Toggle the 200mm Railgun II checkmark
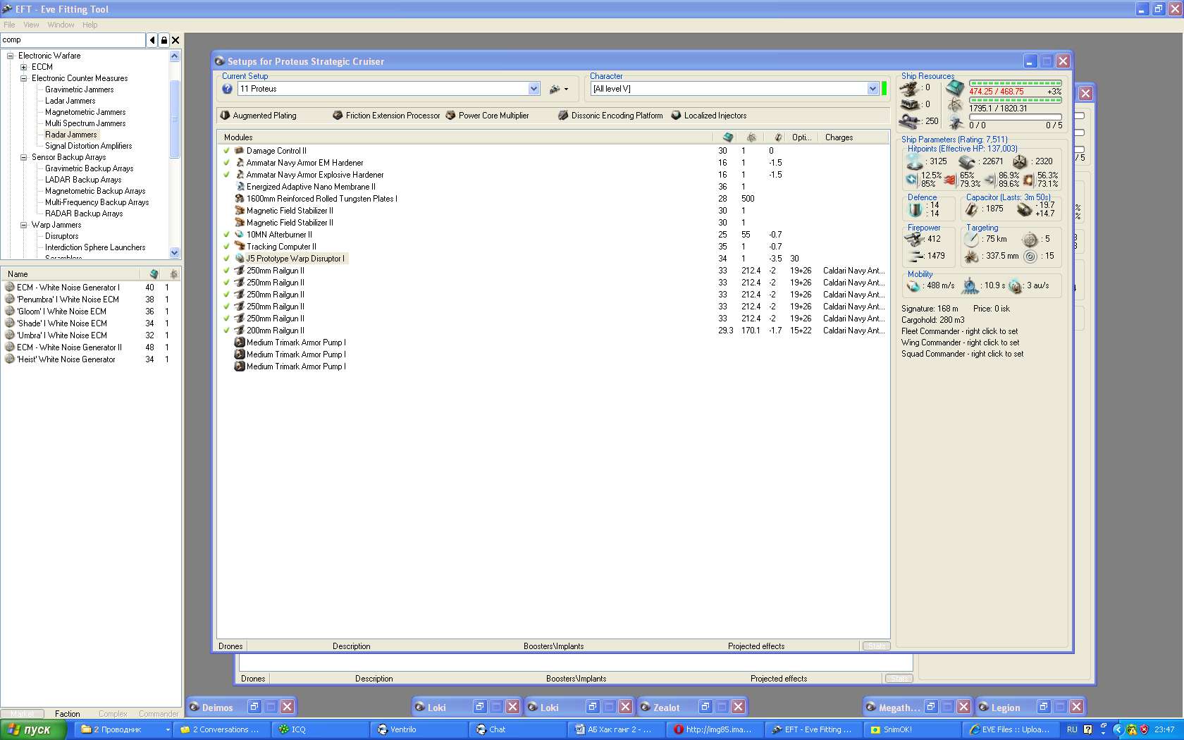 (226, 331)
